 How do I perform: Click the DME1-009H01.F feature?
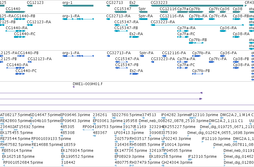(x=73, y=87)
